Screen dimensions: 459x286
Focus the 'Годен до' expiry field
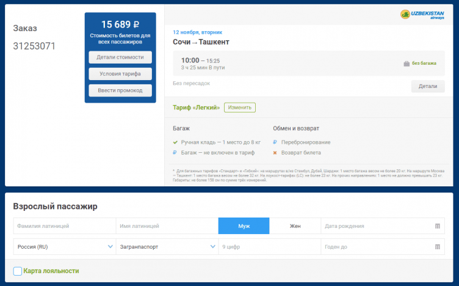pos(383,247)
